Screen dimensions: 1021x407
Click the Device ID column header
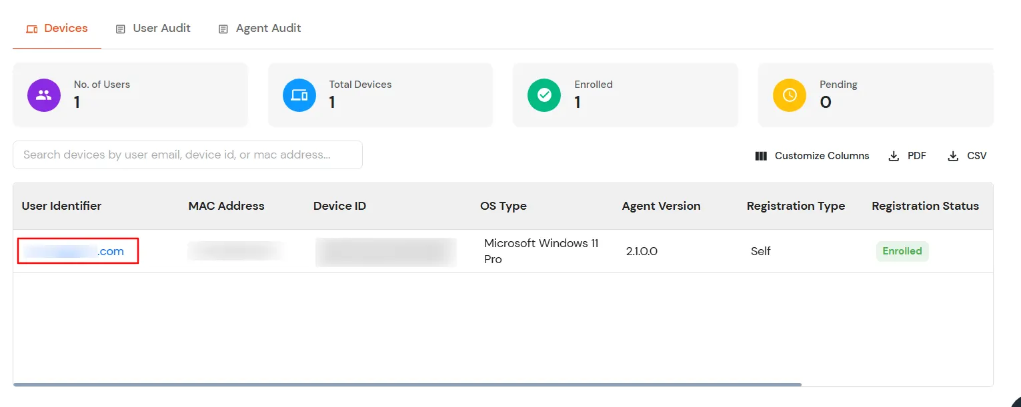click(339, 206)
